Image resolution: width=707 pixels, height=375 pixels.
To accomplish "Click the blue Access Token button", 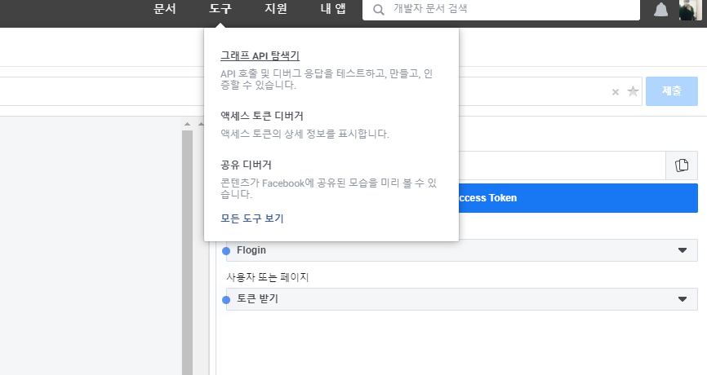I will click(x=578, y=198).
